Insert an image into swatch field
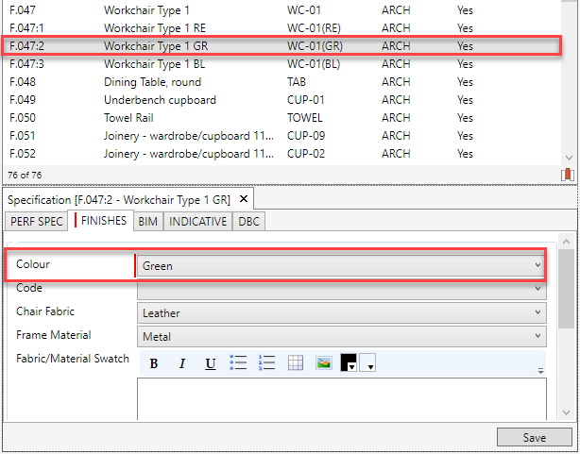The image size is (580, 454). point(323,363)
